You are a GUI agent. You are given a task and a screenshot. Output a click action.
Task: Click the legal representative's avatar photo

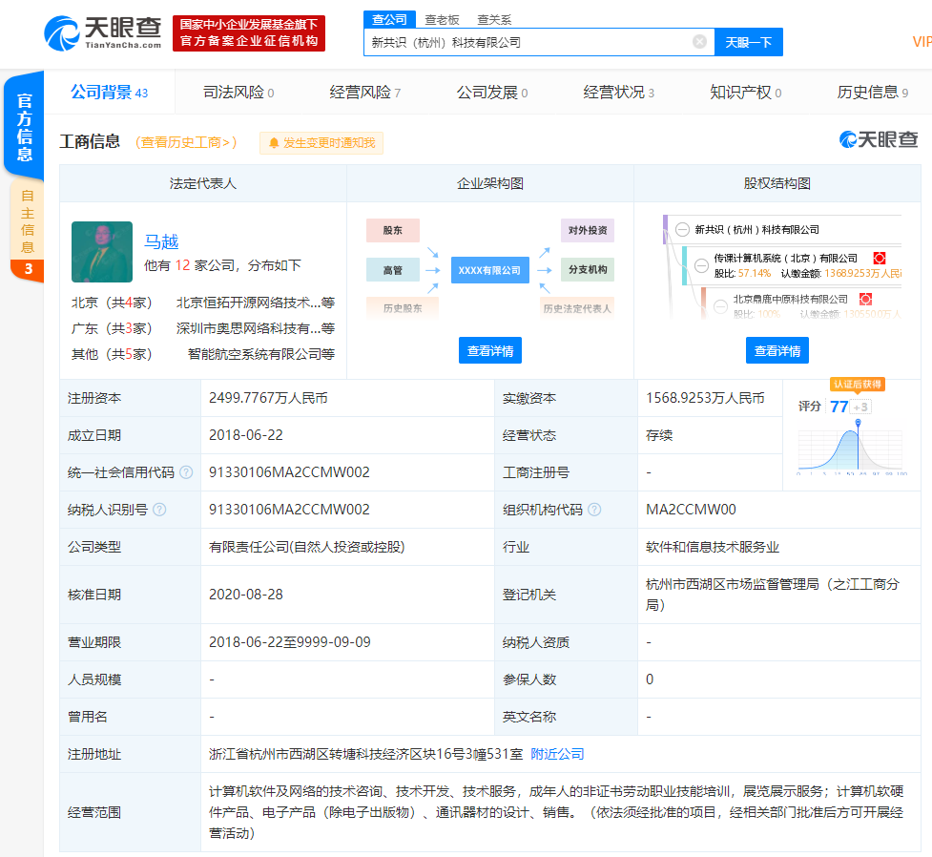coord(102,252)
